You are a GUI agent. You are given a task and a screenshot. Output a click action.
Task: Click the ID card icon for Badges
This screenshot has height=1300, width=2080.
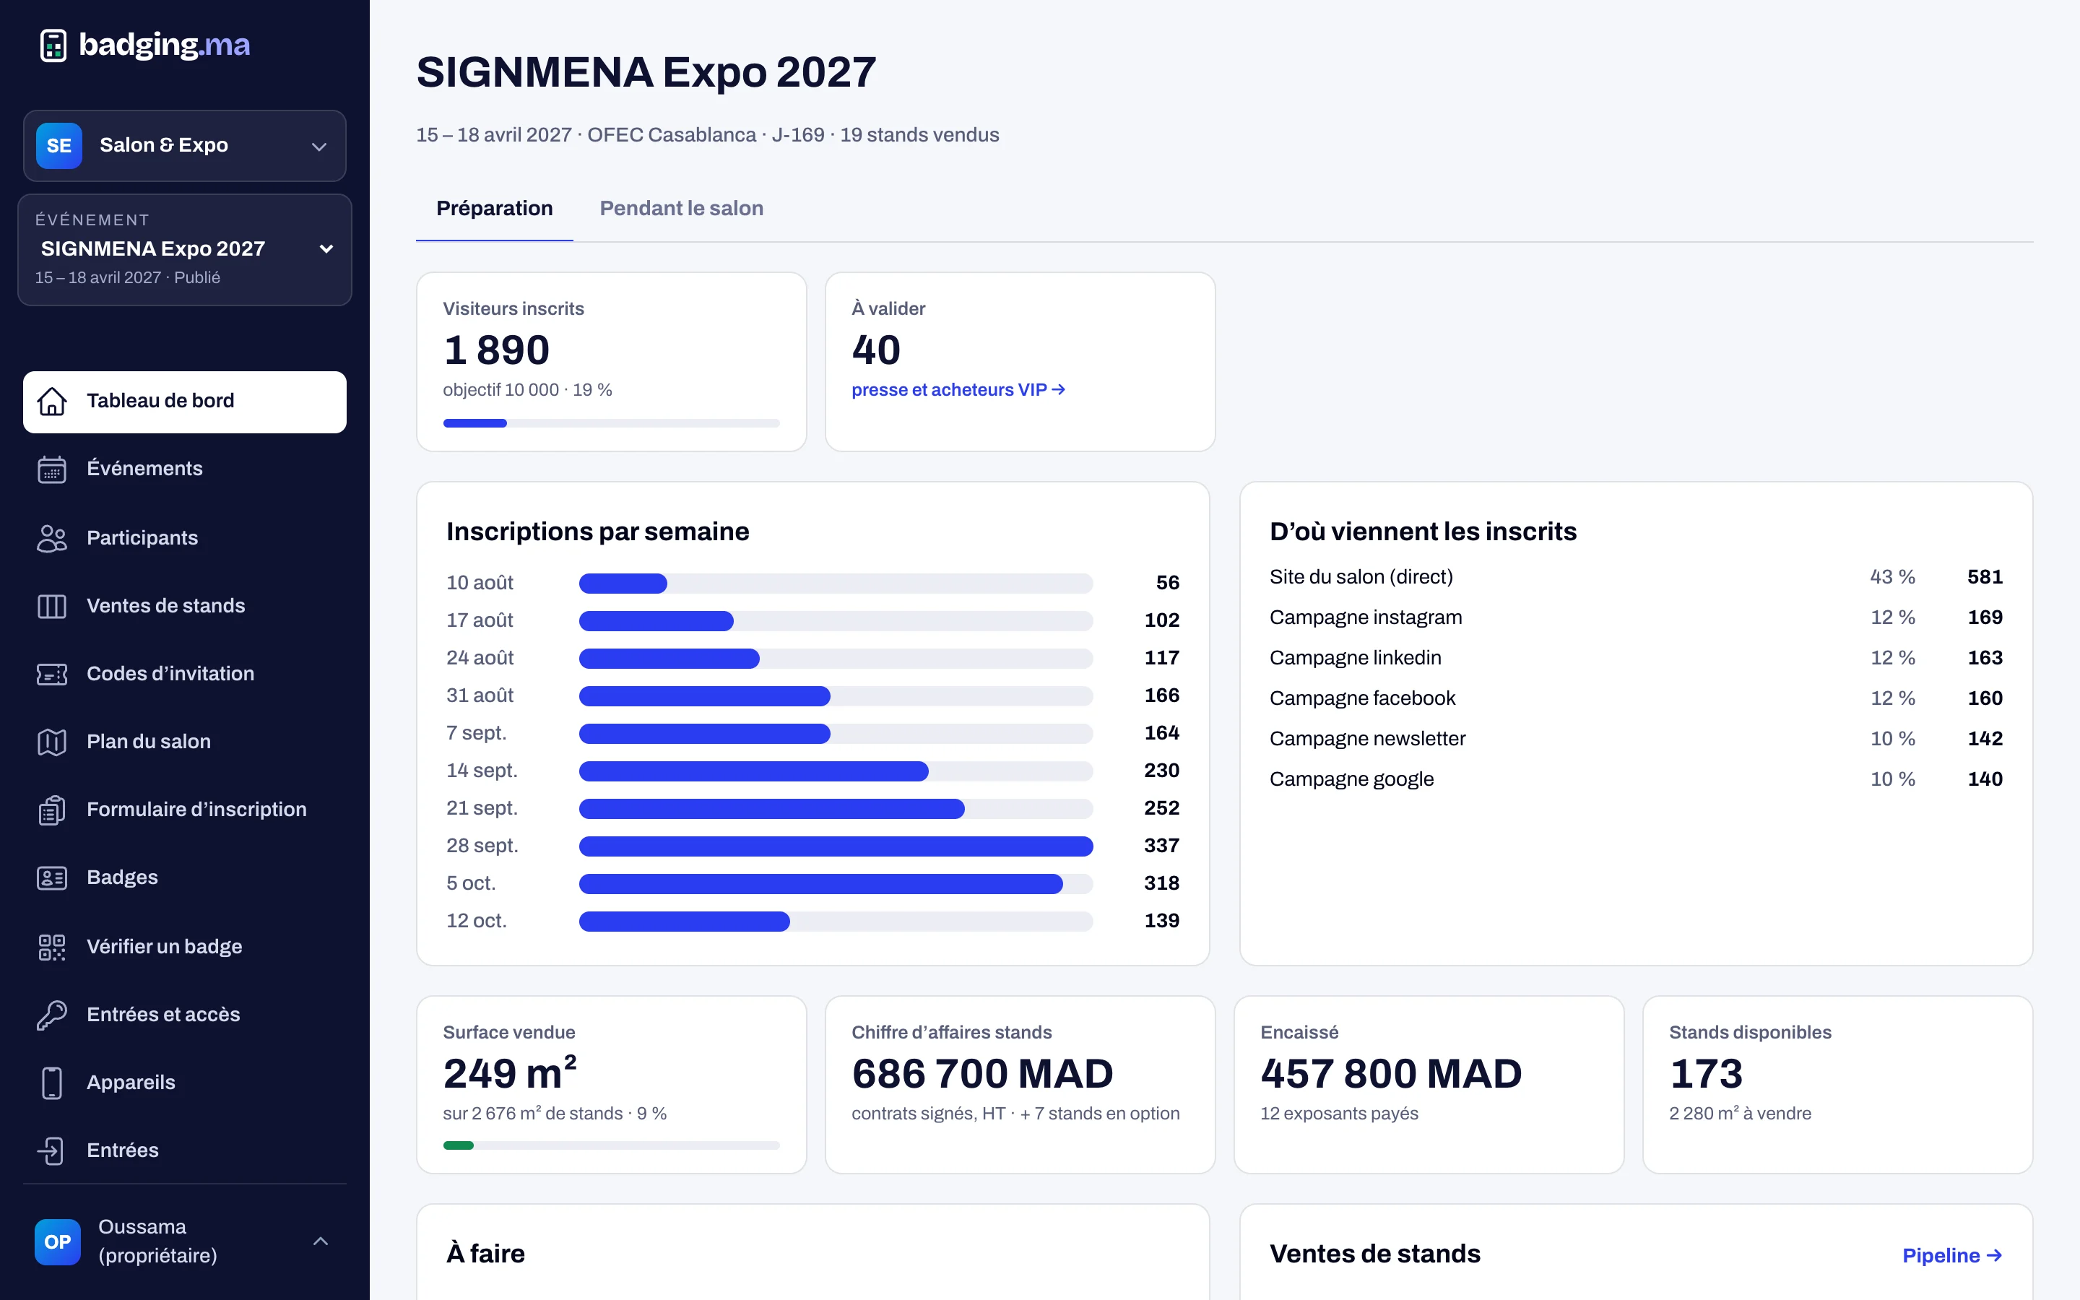[51, 877]
